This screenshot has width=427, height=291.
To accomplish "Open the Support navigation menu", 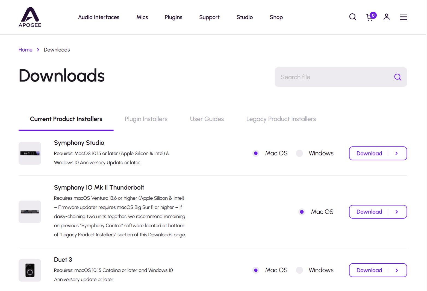I will 209,17.
